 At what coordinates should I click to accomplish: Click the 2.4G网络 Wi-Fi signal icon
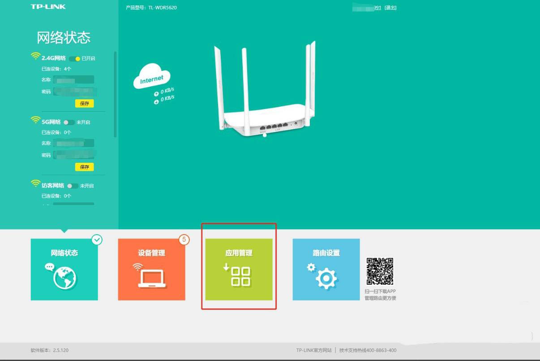35,57
